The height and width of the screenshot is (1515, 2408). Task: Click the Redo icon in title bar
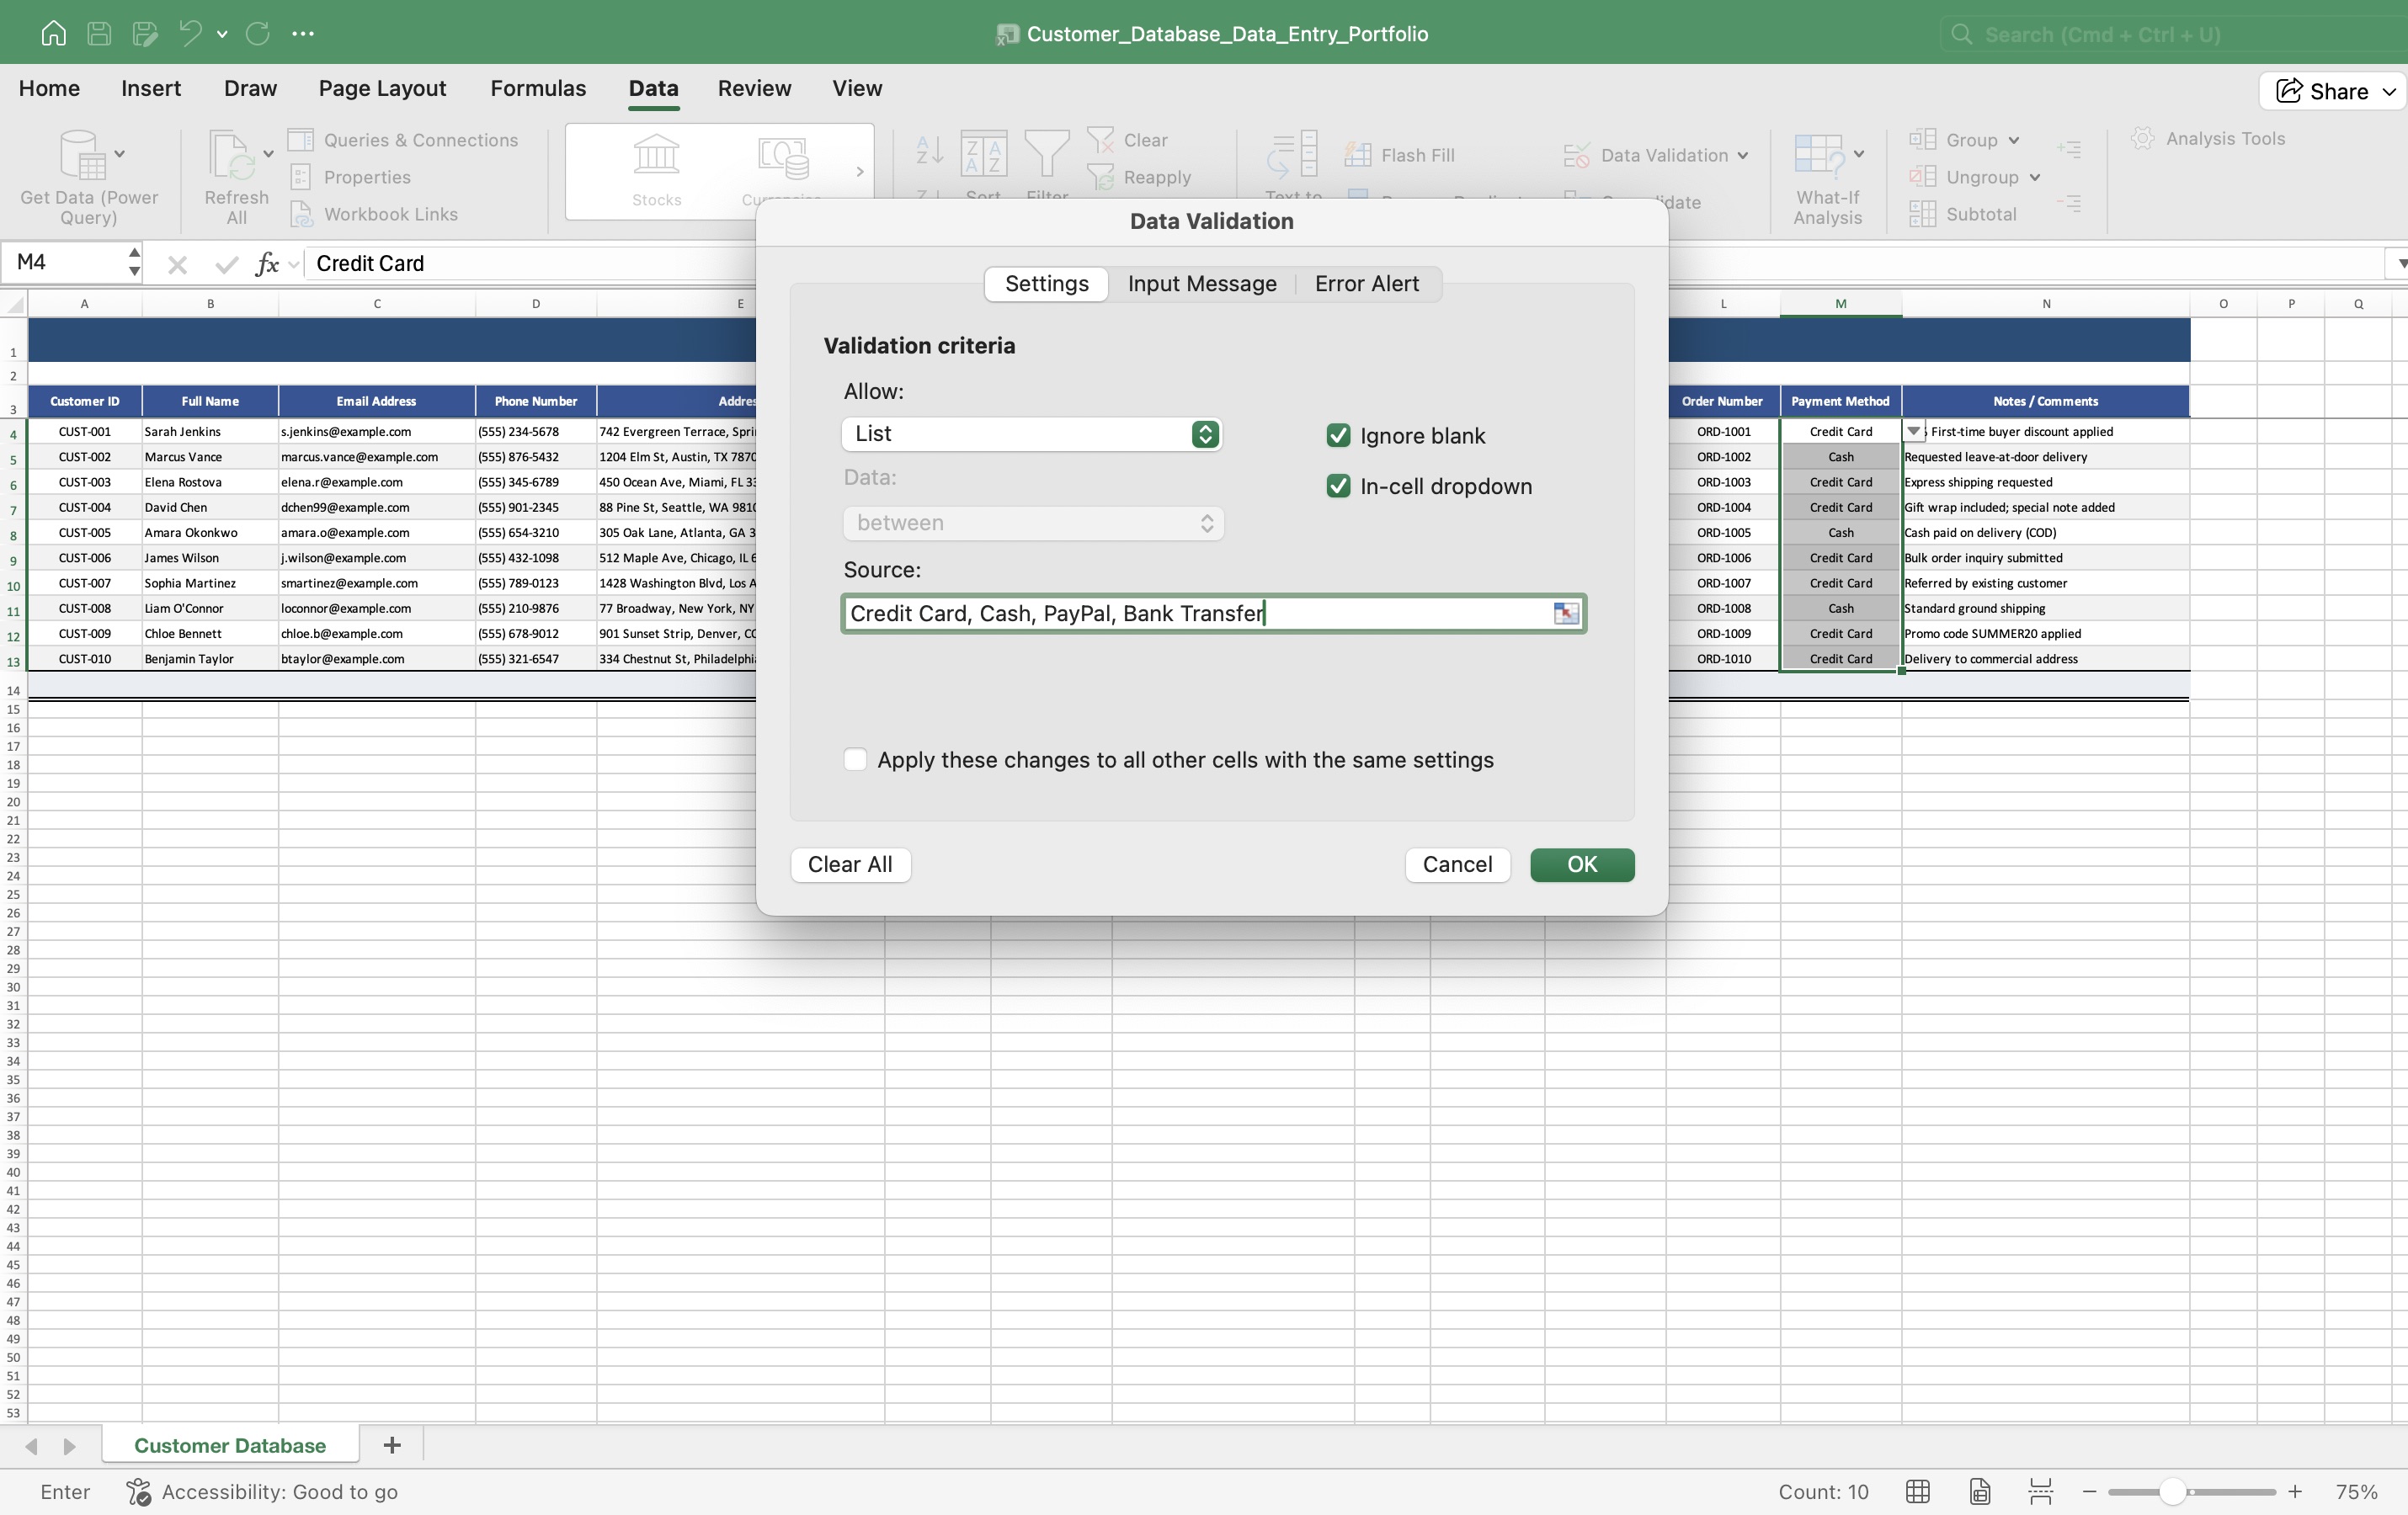click(257, 33)
